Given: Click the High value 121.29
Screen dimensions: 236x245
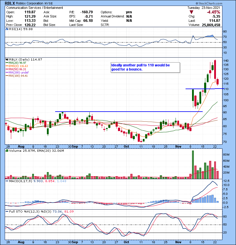Looking at the screenshot, I should tap(30, 17).
